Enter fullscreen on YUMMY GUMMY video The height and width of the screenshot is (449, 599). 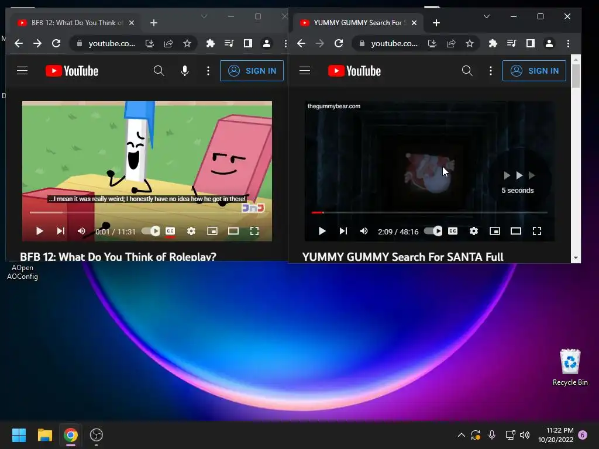537,231
